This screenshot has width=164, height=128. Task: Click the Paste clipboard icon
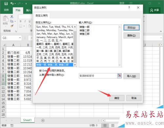[x=5, y=18]
